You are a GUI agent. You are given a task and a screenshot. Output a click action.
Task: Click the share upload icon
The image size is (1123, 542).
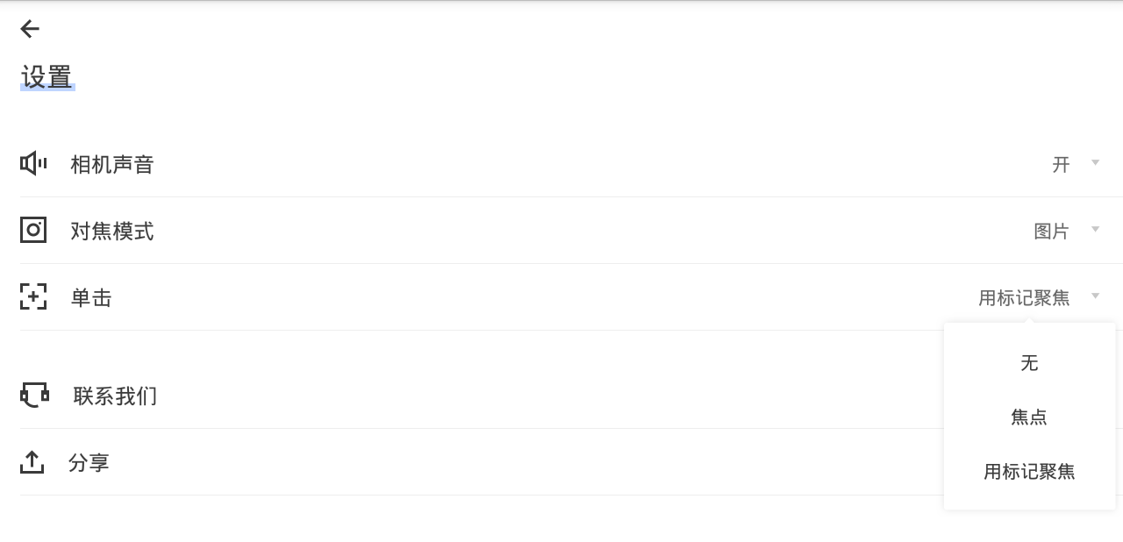(x=32, y=462)
